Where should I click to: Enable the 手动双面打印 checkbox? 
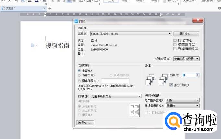[175, 49]
